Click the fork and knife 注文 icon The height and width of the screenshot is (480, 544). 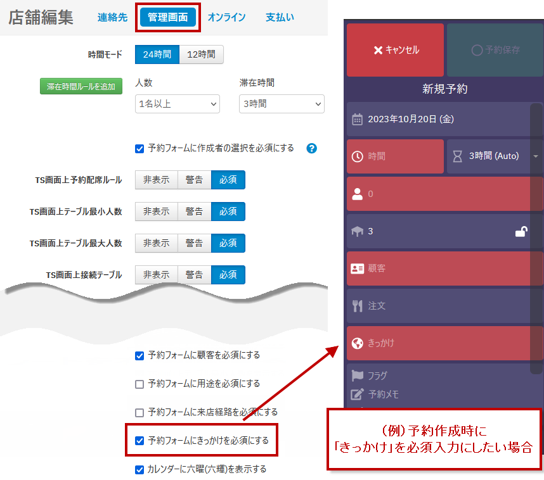(x=358, y=306)
